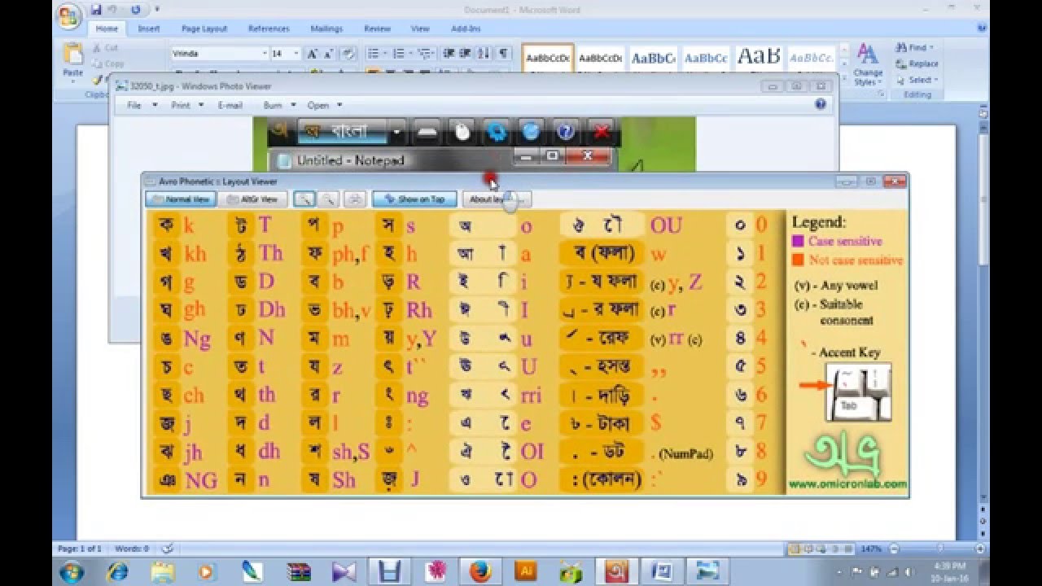The height and width of the screenshot is (586, 1042).
Task: Open the font size dropdown showing 14
Action: tap(297, 54)
